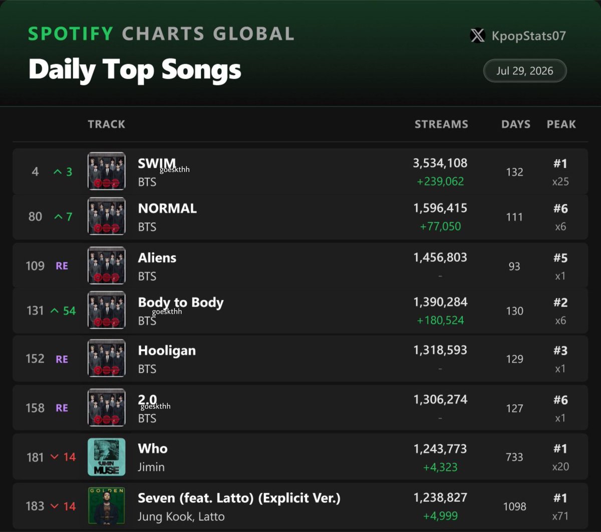Viewport: 601px width, 532px height.
Task: Click the RE badge in Hooligan row
Action: click(62, 359)
